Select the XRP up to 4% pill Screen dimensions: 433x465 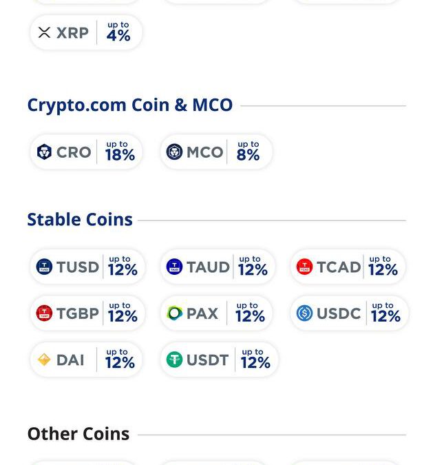(x=86, y=32)
